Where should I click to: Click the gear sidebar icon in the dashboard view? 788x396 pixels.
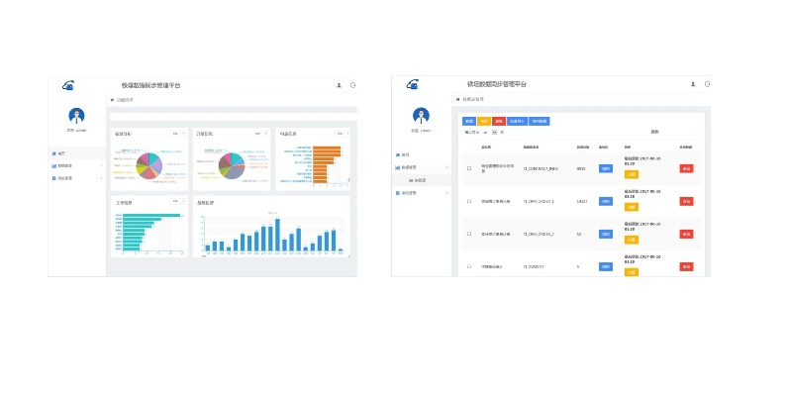pyautogui.click(x=53, y=178)
